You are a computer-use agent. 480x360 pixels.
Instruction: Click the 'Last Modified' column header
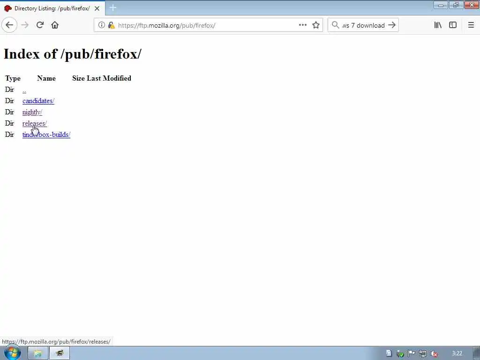click(109, 78)
